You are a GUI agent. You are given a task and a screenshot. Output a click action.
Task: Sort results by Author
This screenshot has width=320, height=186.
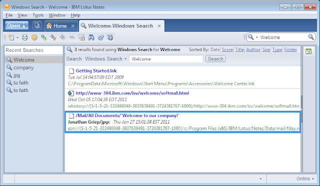tap(253, 49)
